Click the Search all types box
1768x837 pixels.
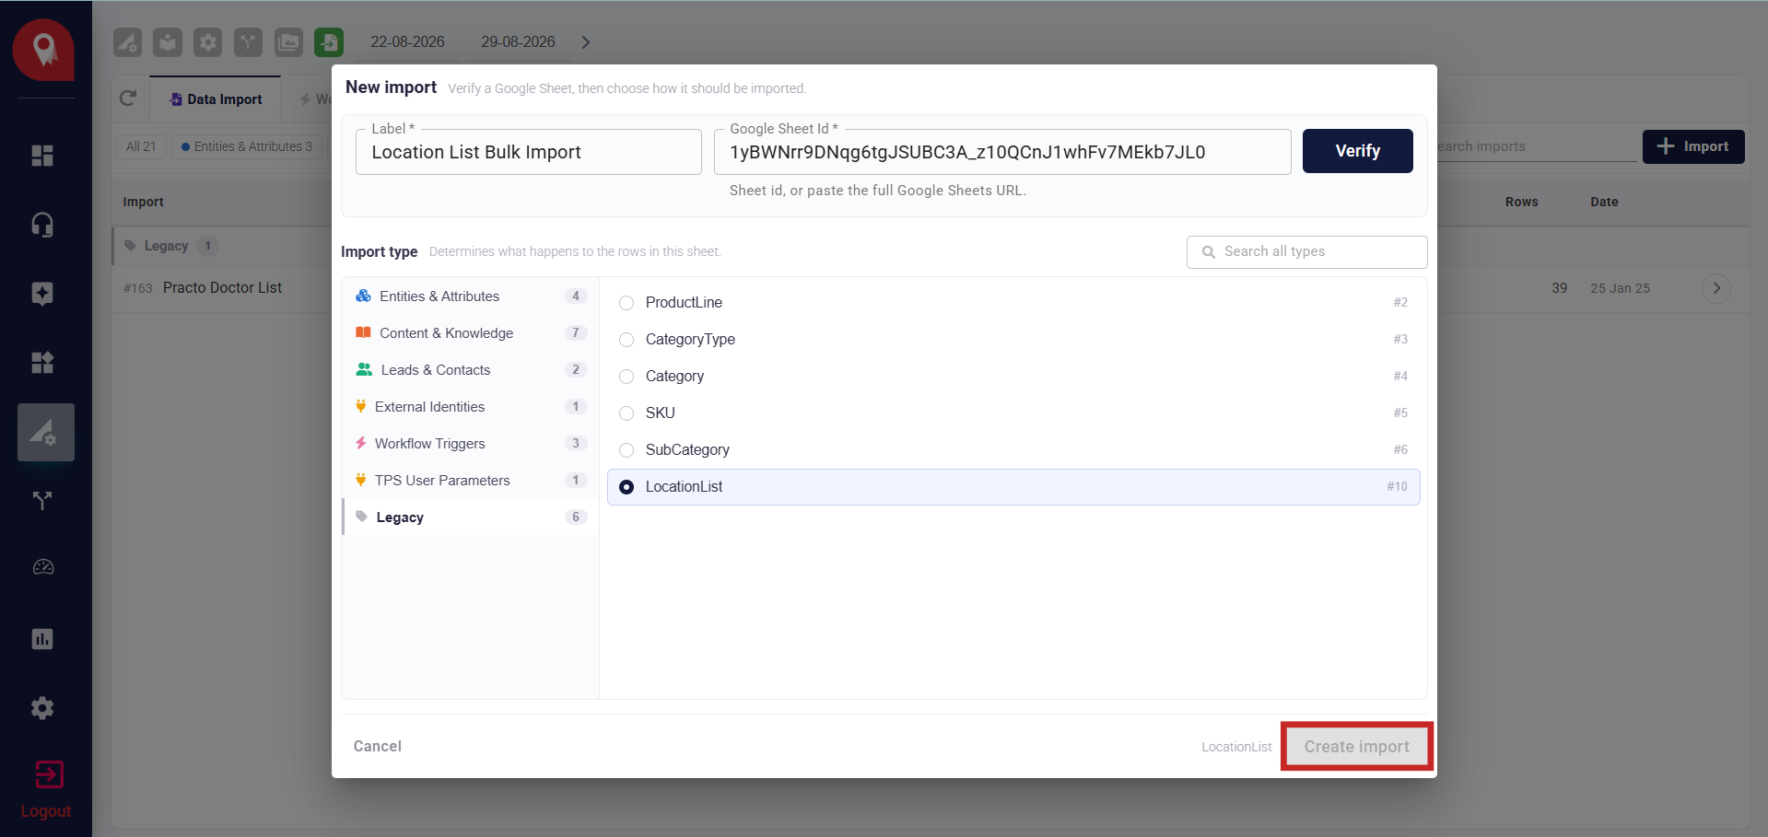point(1306,251)
